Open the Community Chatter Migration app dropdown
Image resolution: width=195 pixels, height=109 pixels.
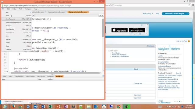pyautogui.click(x=175, y=14)
